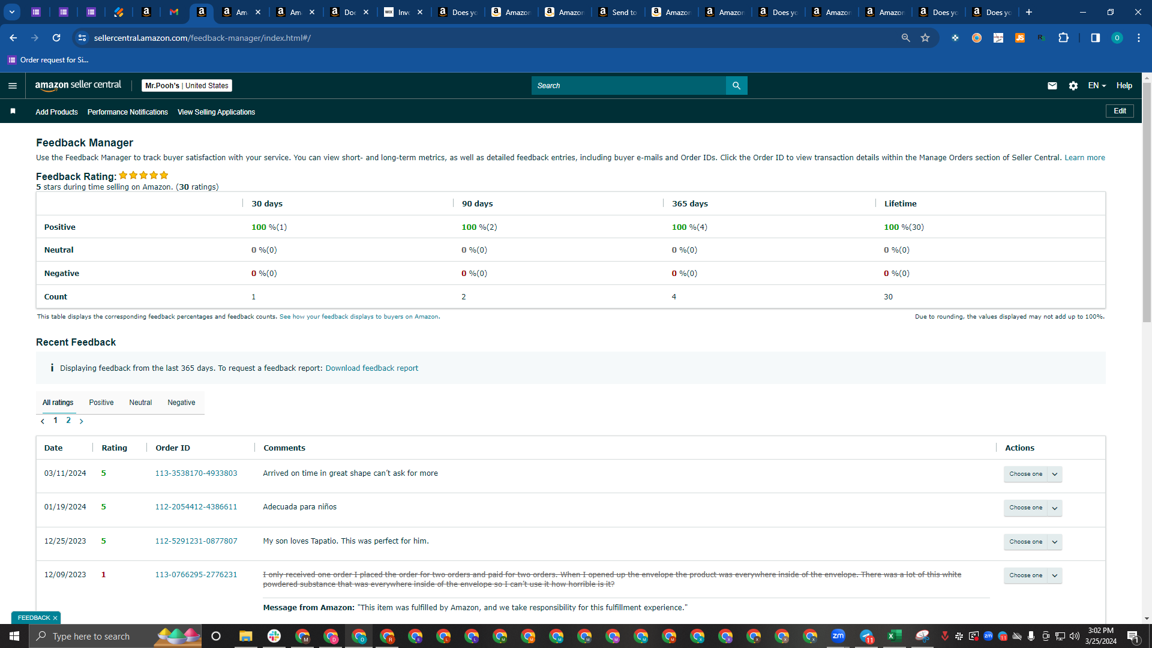Screen dimensions: 1152x648
Task: Open the Order request for Si... bookmark
Action: (48, 60)
